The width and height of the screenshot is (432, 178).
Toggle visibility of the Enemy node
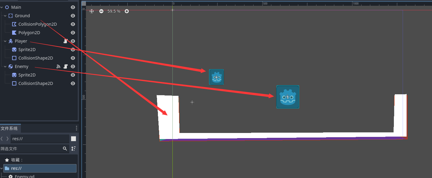pyautogui.click(x=73, y=66)
